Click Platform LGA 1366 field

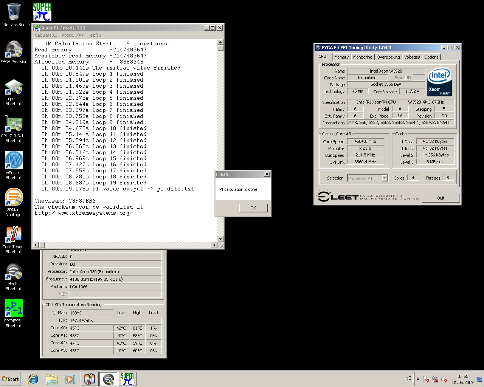(x=115, y=287)
